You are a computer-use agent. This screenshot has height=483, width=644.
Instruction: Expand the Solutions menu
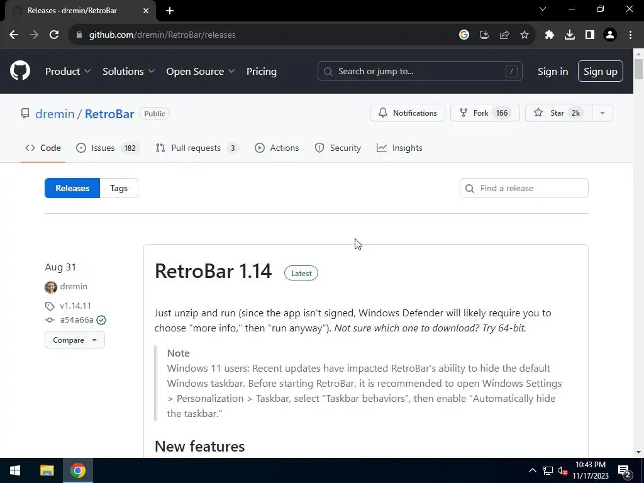tap(128, 72)
